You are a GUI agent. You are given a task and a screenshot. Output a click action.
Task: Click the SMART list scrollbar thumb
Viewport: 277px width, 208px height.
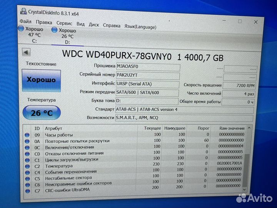pyautogui.click(x=246, y=170)
